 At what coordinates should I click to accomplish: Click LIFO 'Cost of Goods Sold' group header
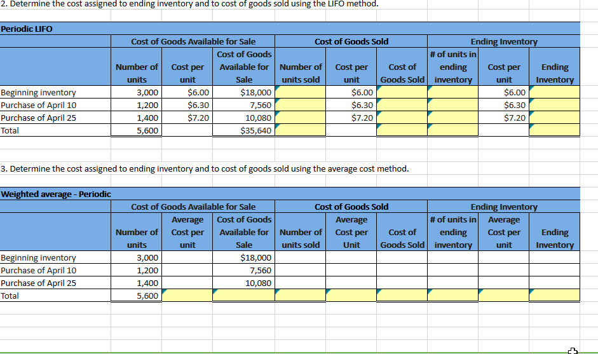[351, 41]
